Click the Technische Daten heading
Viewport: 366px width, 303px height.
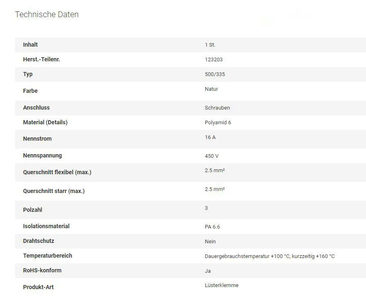coord(47,14)
